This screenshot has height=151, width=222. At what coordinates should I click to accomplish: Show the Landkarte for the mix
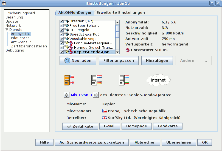coord(168,126)
